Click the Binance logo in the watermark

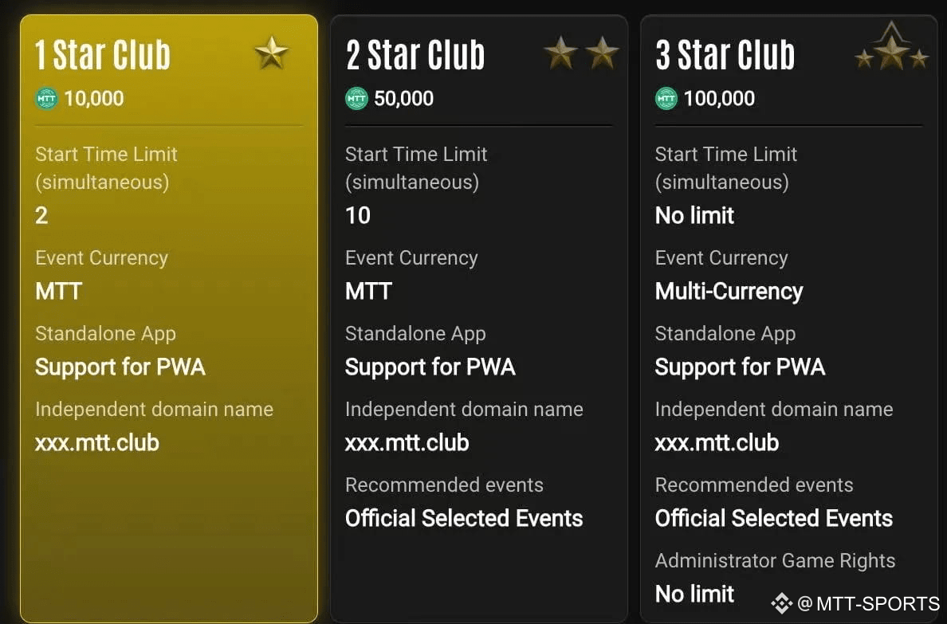tap(781, 602)
